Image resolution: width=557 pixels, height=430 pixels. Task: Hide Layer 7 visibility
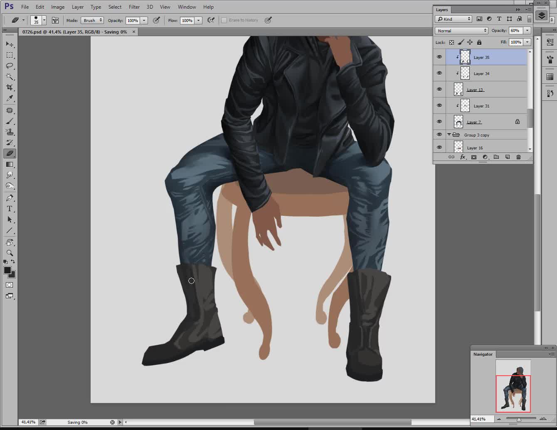[439, 122]
